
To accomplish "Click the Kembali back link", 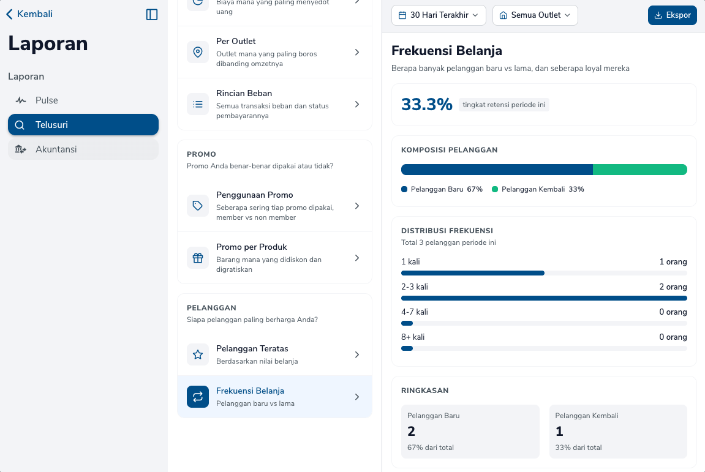I will point(29,14).
